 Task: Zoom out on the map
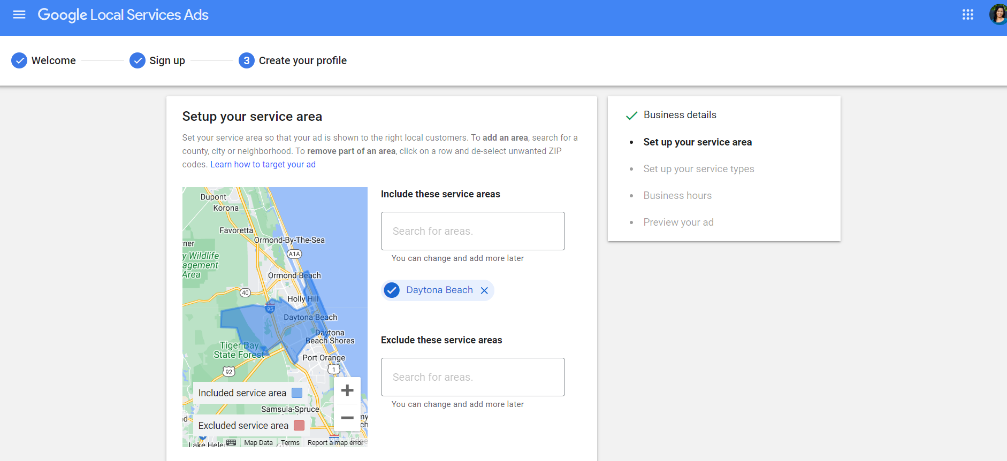pyautogui.click(x=347, y=418)
